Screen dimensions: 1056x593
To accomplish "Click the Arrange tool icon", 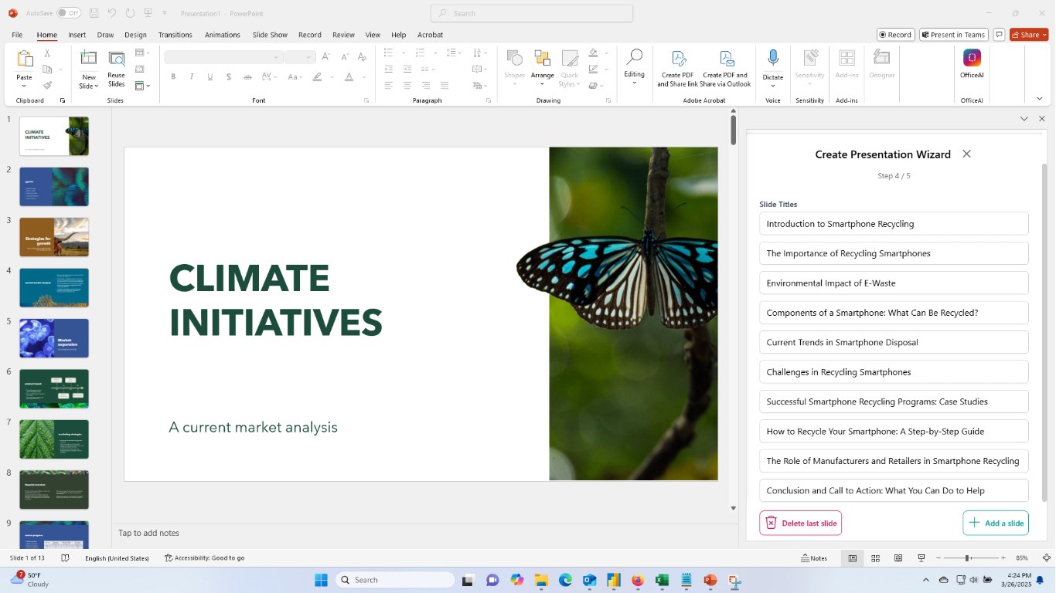I will [542, 59].
